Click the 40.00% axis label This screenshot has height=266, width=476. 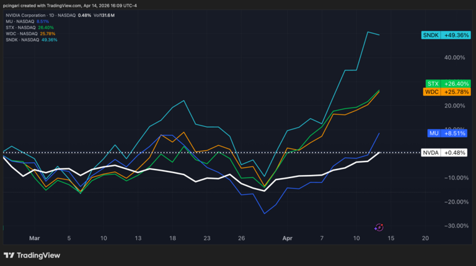tap(454, 58)
